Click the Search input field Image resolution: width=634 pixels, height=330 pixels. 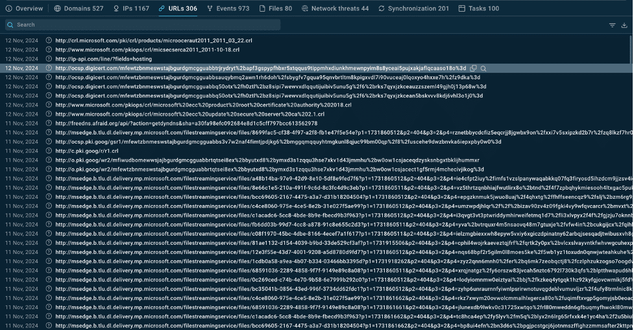tap(143, 25)
